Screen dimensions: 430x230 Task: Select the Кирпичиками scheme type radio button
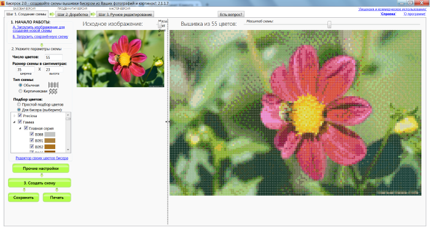pos(20,91)
